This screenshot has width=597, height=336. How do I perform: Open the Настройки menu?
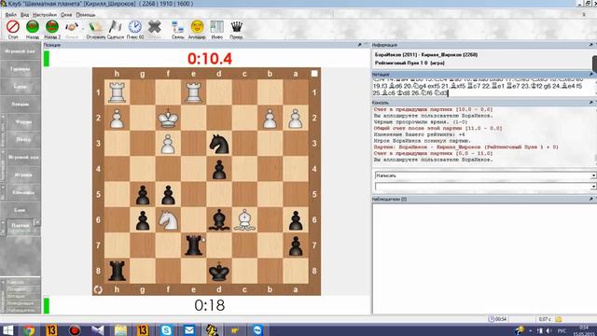click(45, 15)
